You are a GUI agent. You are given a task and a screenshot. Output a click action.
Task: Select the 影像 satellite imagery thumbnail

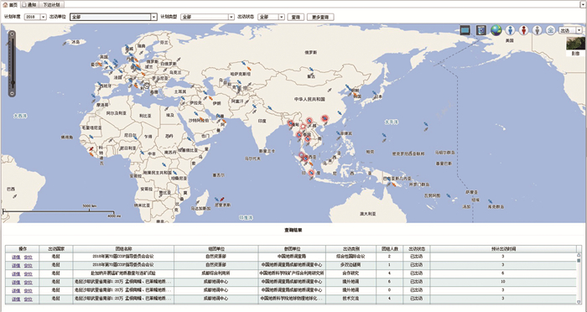coord(575,46)
